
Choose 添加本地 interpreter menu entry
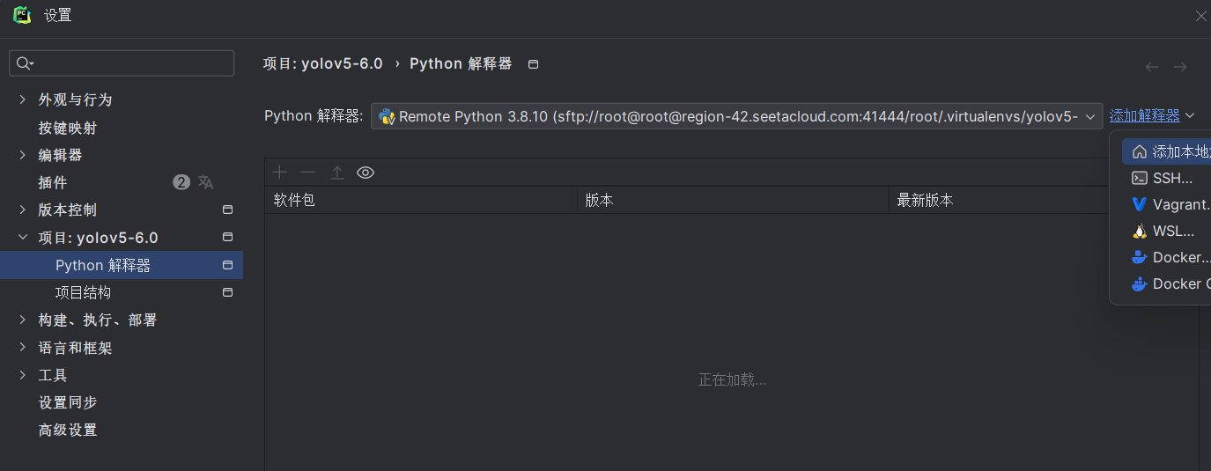pos(1166,151)
